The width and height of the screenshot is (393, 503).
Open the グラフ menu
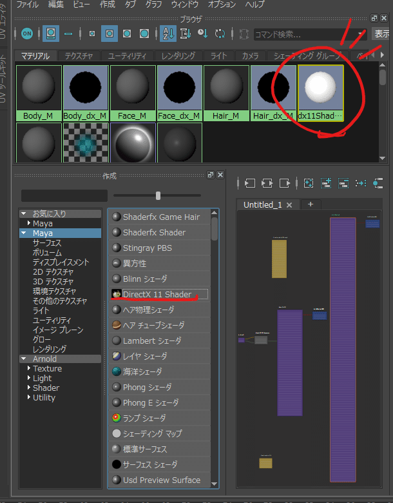(153, 4)
